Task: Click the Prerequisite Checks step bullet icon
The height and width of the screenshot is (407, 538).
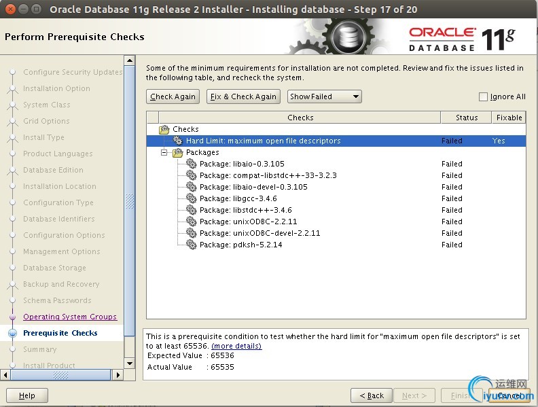Action: point(13,333)
